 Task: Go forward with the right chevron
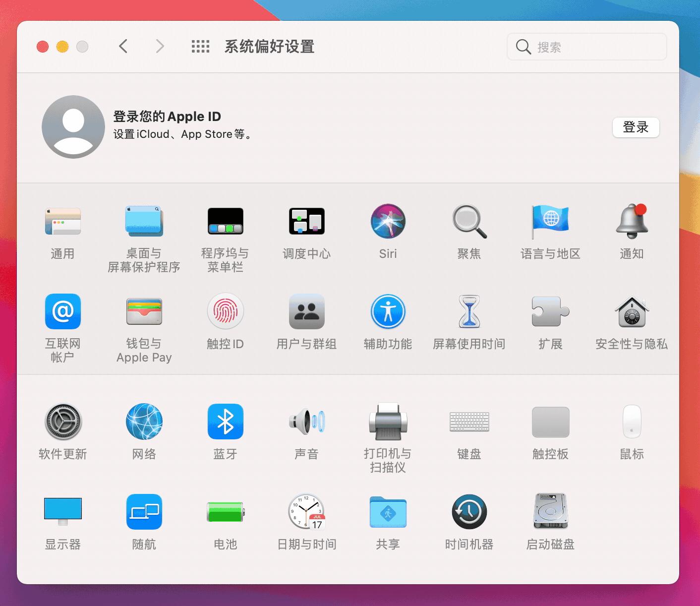tap(160, 47)
